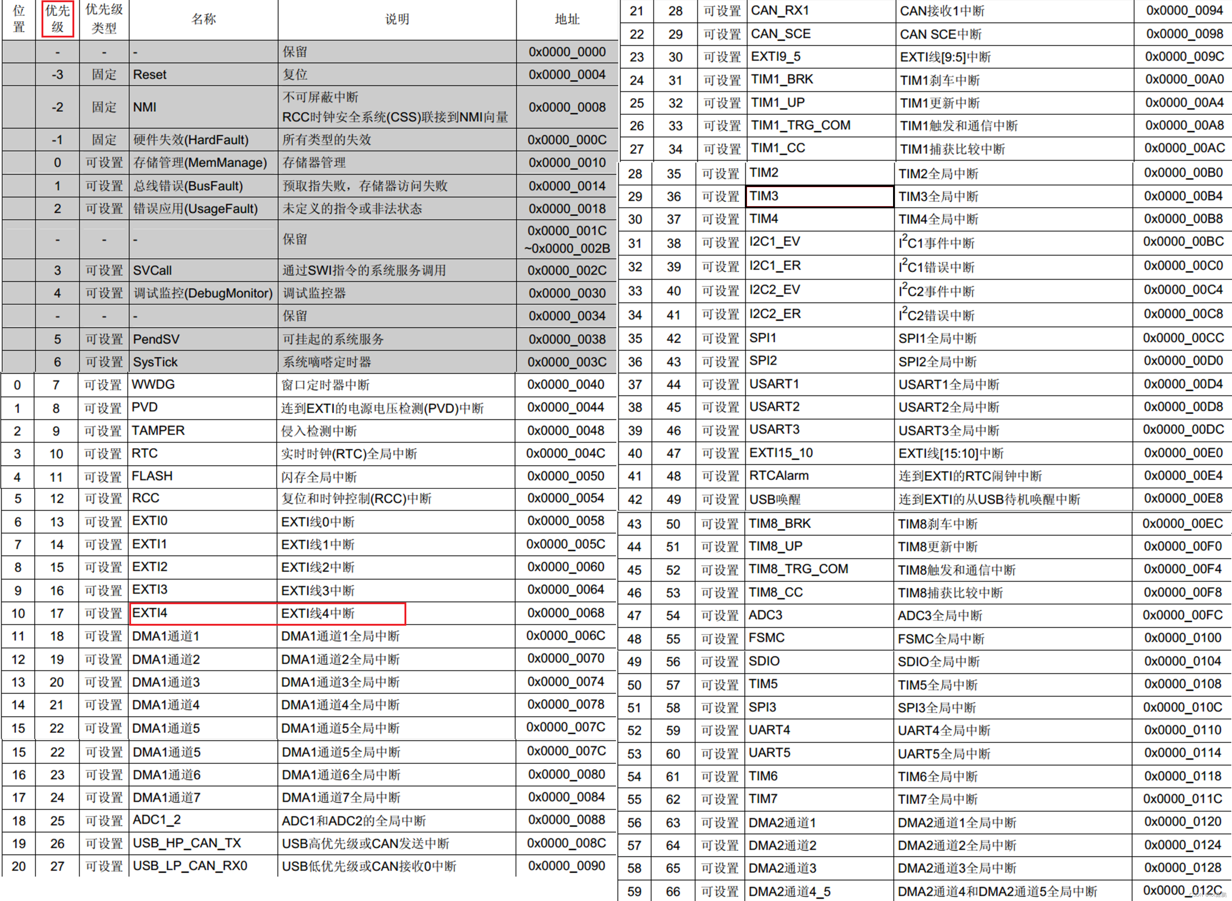Image resolution: width=1232 pixels, height=901 pixels.
Task: Select the "TIM6" name cell
Action: point(820,777)
